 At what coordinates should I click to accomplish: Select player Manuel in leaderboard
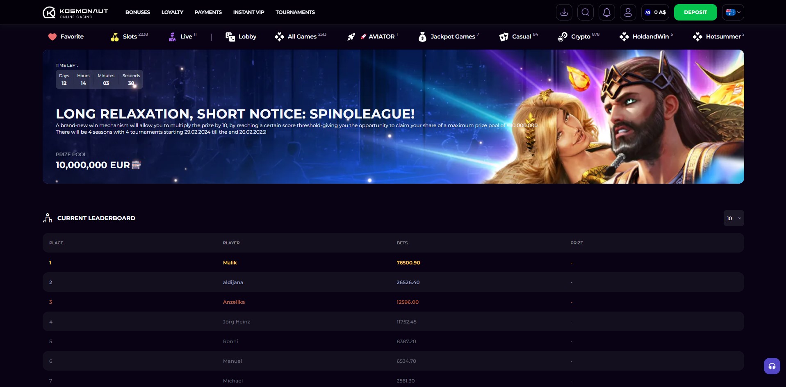pos(232,361)
